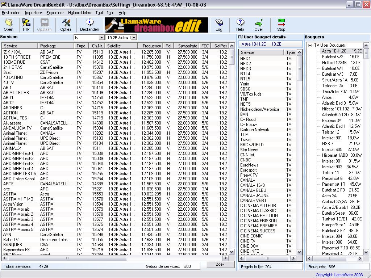The width and height of the screenshot is (371, 278).
Task: Select C CINEMA PREMIER in bouquet details
Action: click(x=268, y=226)
